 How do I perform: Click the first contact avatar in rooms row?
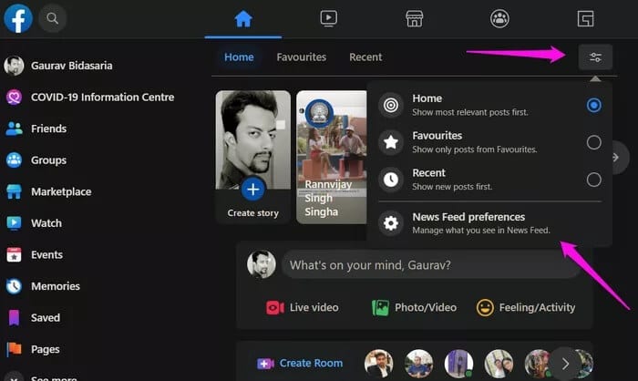click(378, 364)
